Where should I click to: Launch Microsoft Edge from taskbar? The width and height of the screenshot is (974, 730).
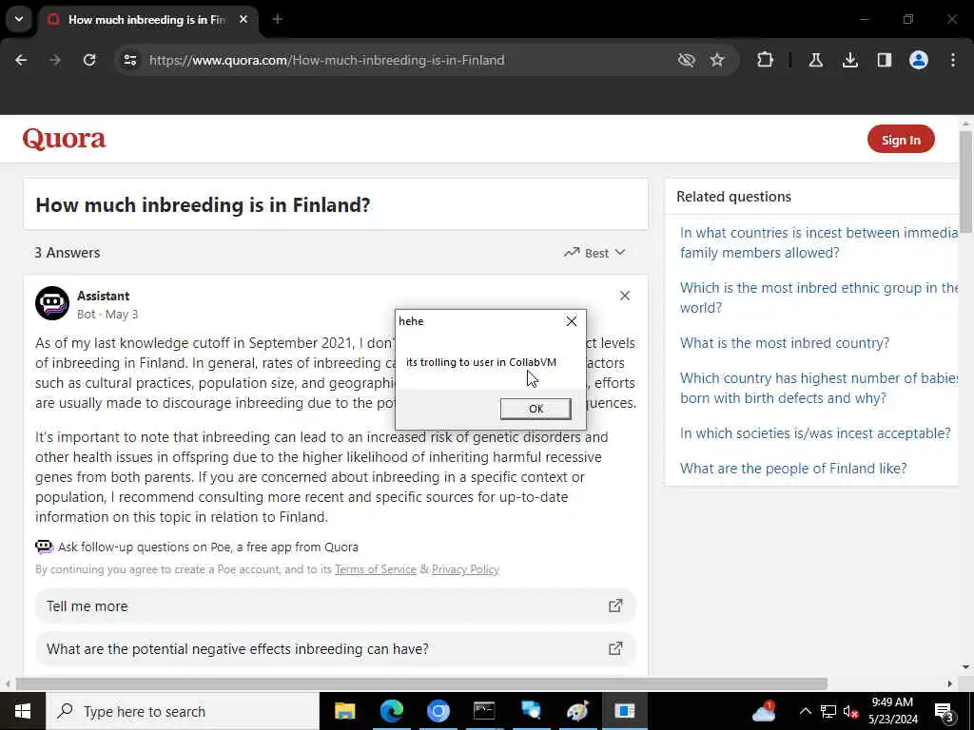coord(391,711)
